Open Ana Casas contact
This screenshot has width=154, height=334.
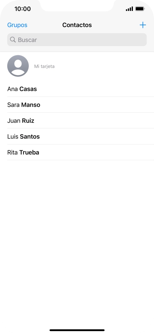[81, 89]
